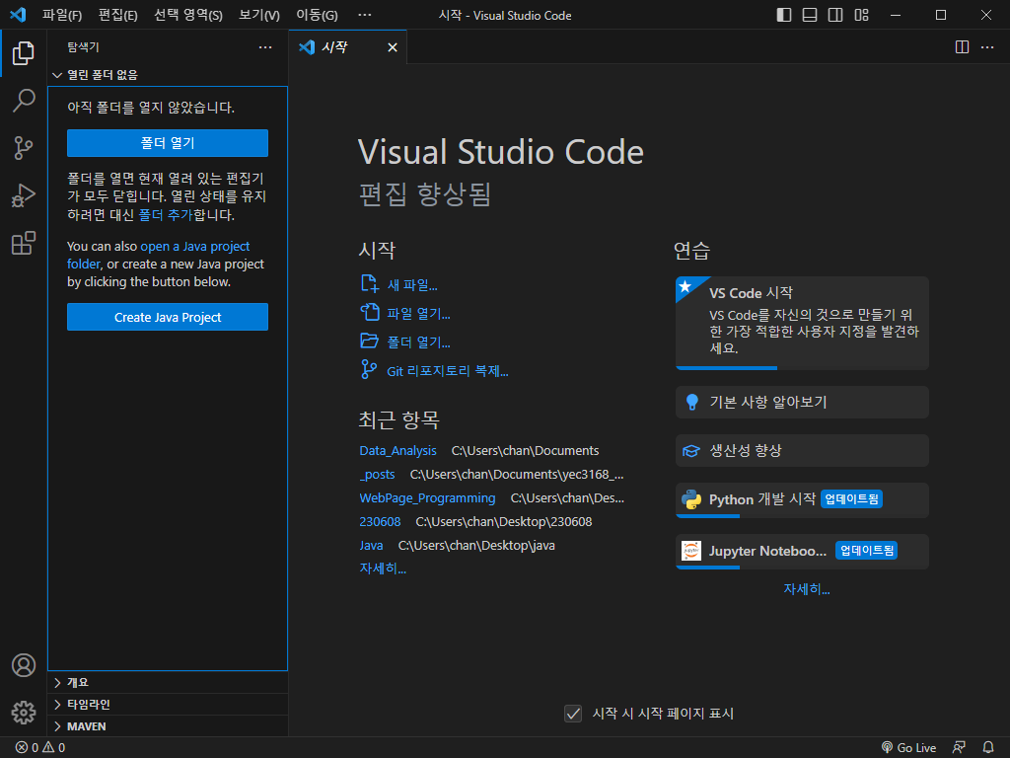Open editor more actions ellipsis
1010x758 pixels.
point(987,47)
